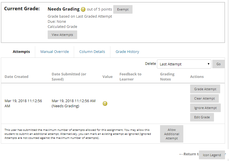Go to the Column Details tab
229x161 pixels.
coord(92,52)
